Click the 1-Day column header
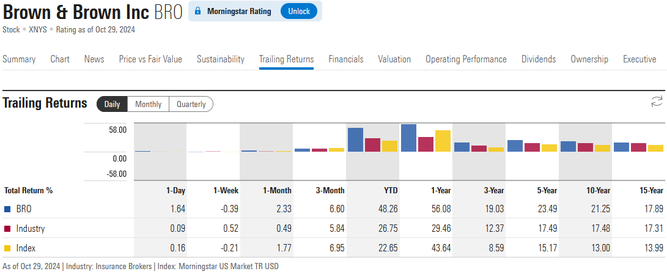667x274 pixels. [175, 191]
